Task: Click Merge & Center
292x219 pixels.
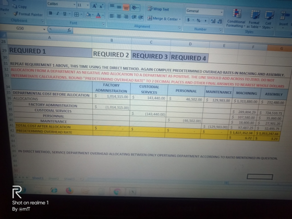Action: 163,18
